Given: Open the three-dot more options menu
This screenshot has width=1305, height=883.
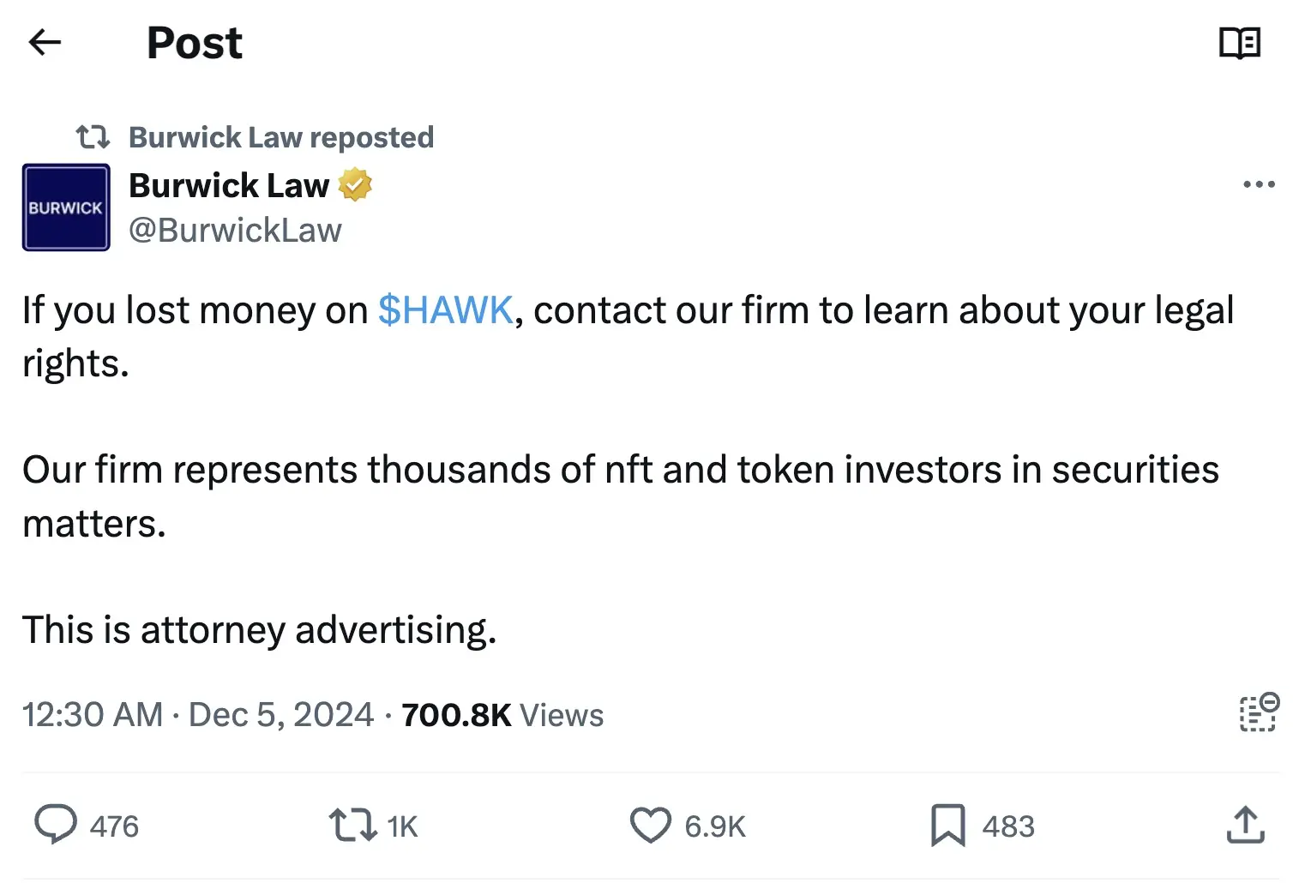Looking at the screenshot, I should click(1259, 184).
